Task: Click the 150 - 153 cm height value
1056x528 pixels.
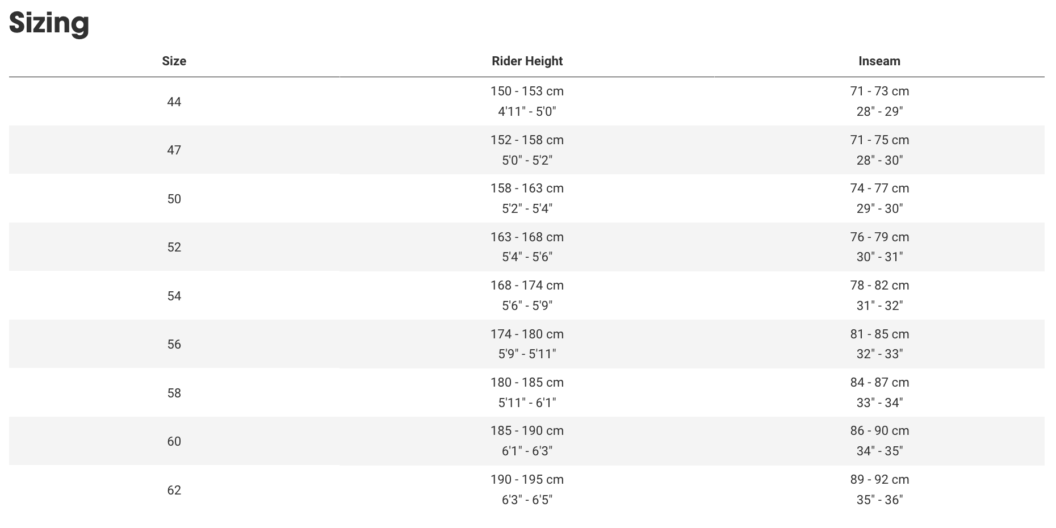Action: point(527,91)
